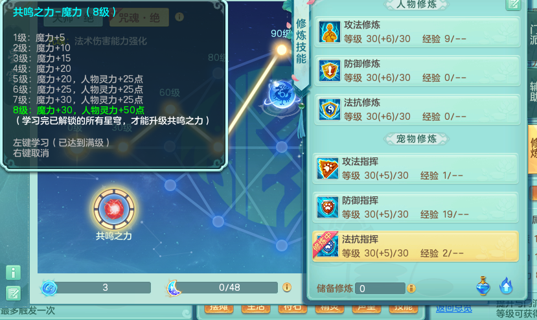Use the blue potion bottle icon
Image resolution: width=537 pixels, height=320 pixels.
click(x=483, y=286)
